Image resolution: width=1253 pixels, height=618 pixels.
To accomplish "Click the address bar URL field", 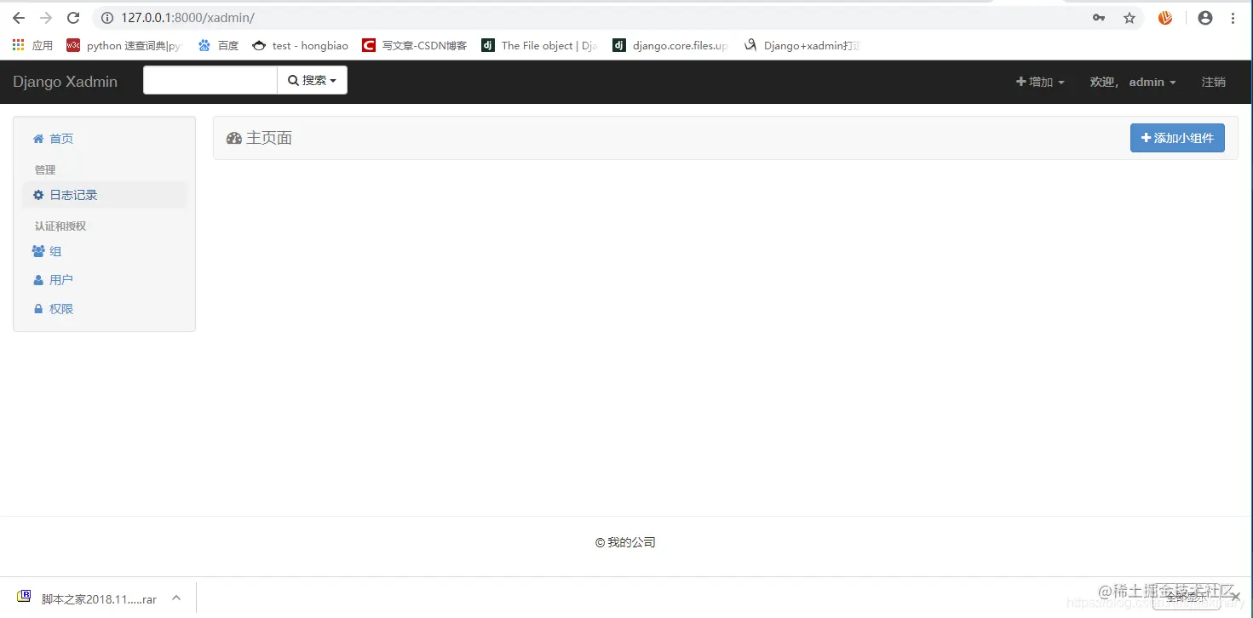I will [596, 18].
